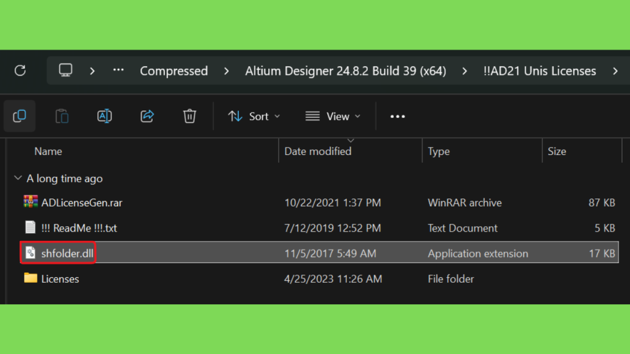Viewport: 630px width, 354px height.
Task: Expand the chevron after !!AD21 Unis Licenses
Action: coord(615,71)
